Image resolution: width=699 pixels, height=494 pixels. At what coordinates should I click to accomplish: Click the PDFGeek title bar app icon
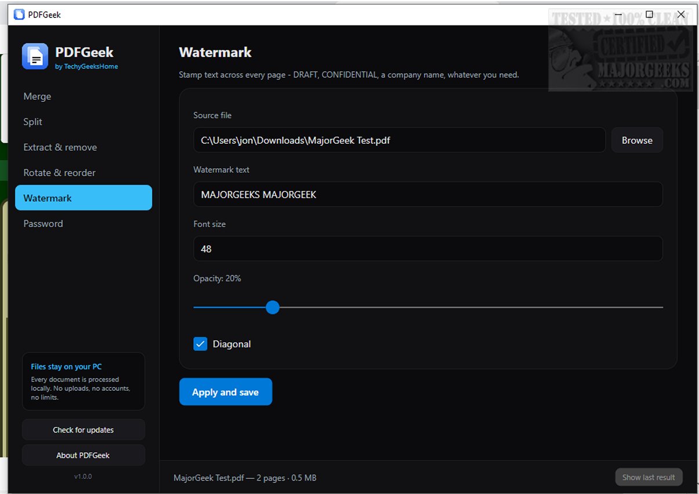point(19,14)
